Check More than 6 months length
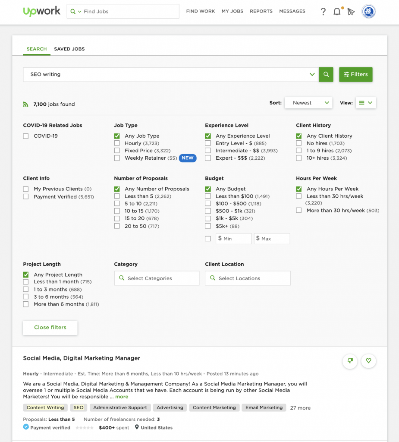 26,304
